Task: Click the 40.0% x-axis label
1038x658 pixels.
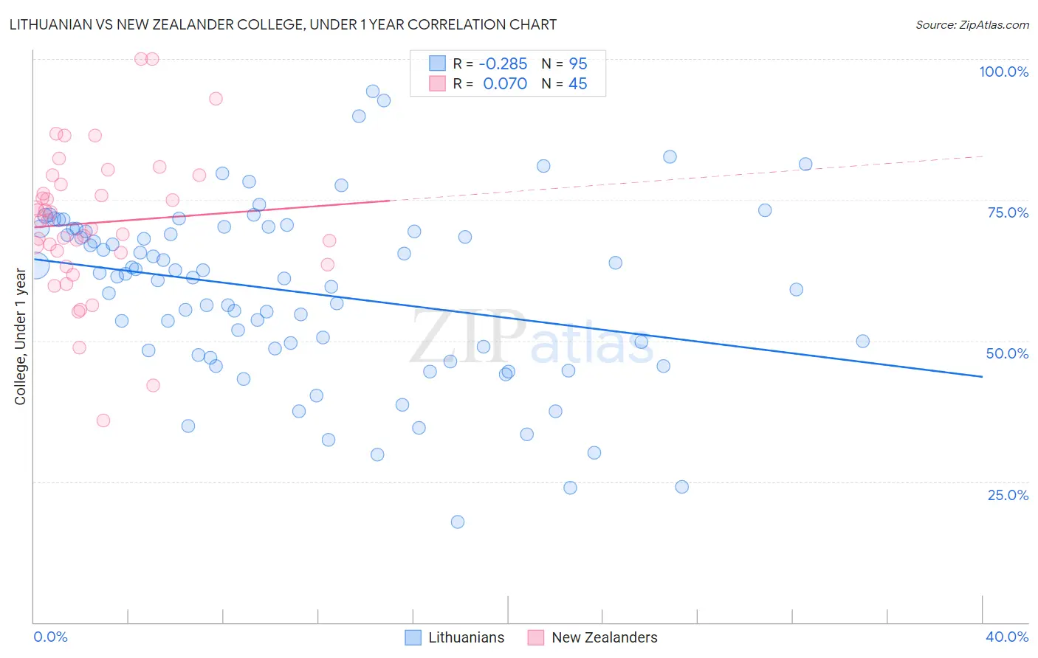Action: [x=1007, y=637]
